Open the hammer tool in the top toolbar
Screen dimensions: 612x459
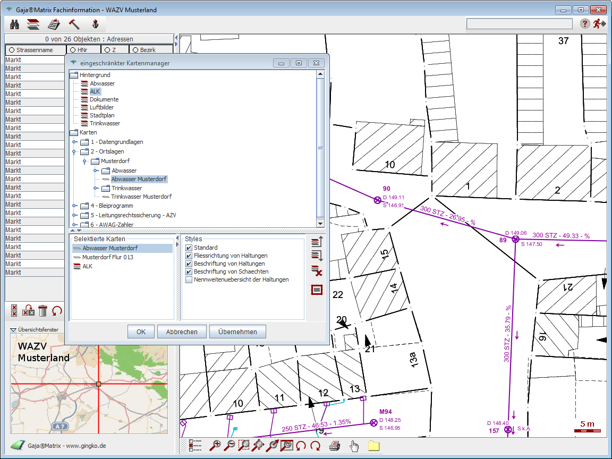[74, 24]
